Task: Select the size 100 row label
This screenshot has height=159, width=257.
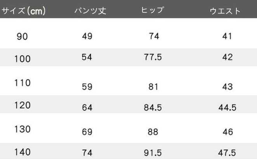Action: point(23,59)
